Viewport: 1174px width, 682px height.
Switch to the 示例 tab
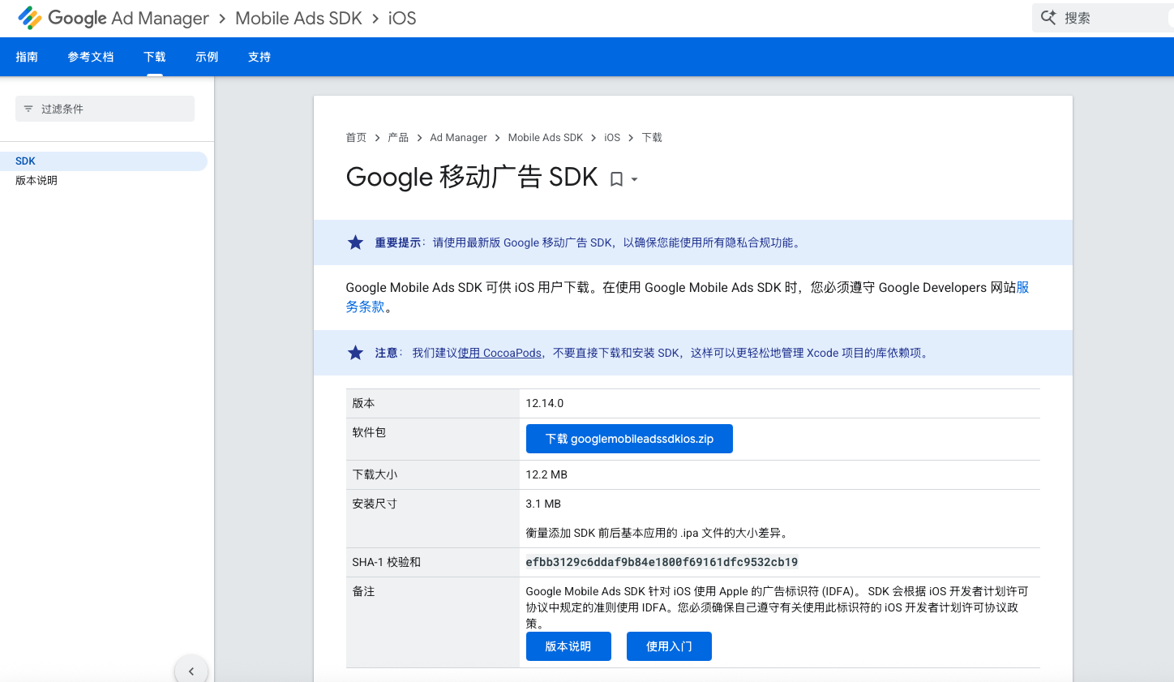tap(207, 57)
